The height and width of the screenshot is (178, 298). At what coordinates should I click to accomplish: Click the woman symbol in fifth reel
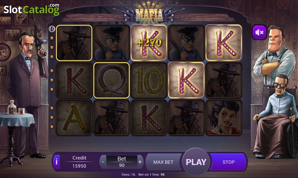(x=224, y=117)
